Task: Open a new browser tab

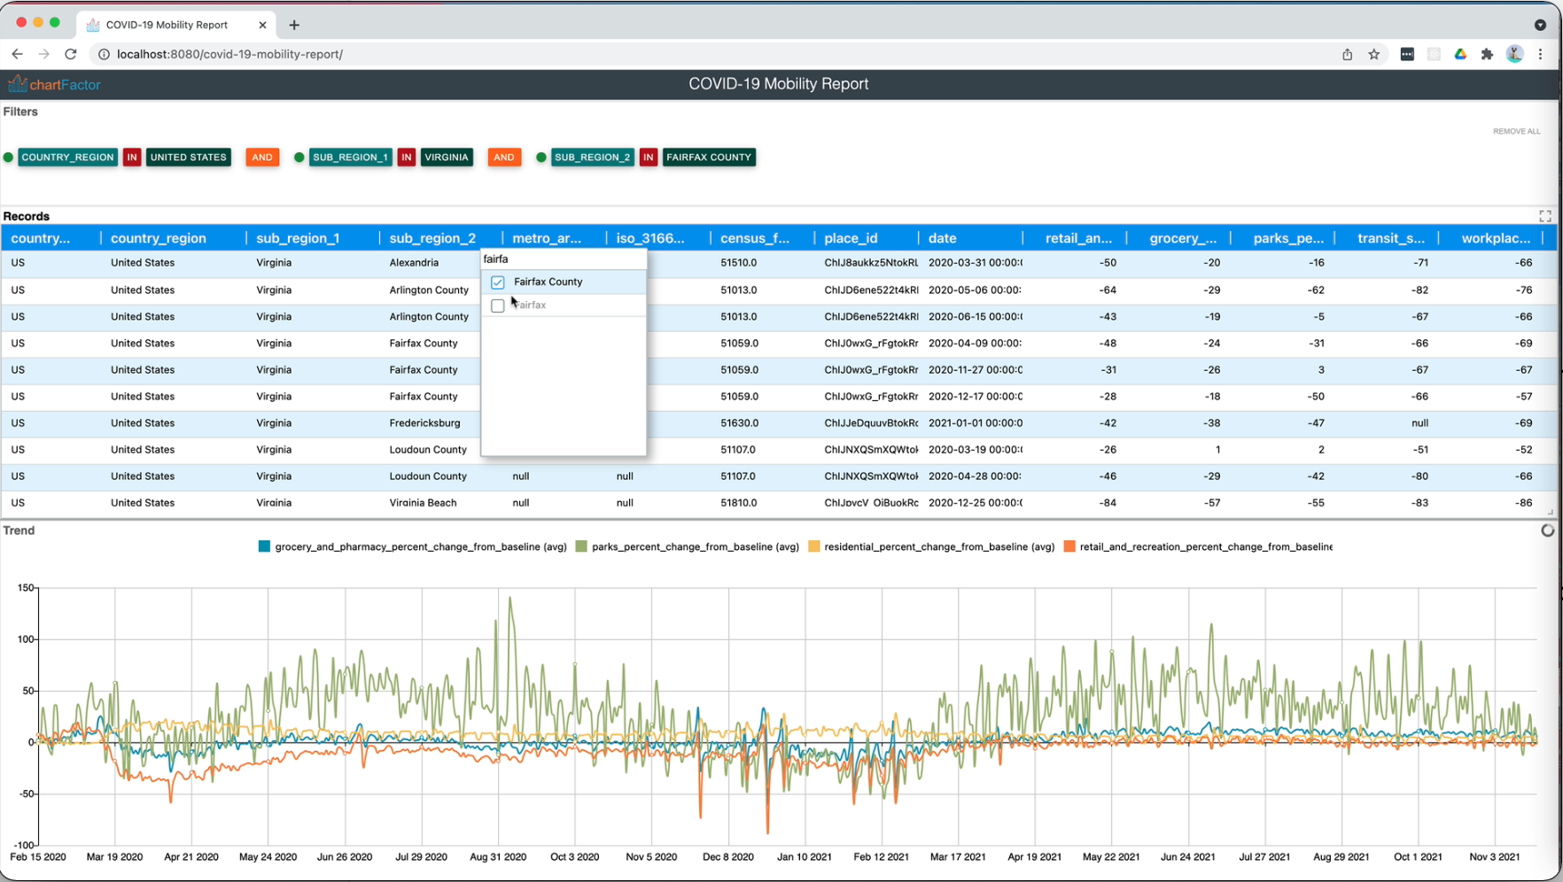Action: (294, 25)
